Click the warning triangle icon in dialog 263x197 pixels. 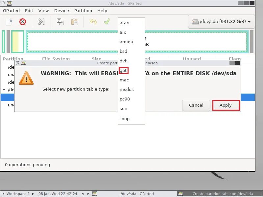26,78
